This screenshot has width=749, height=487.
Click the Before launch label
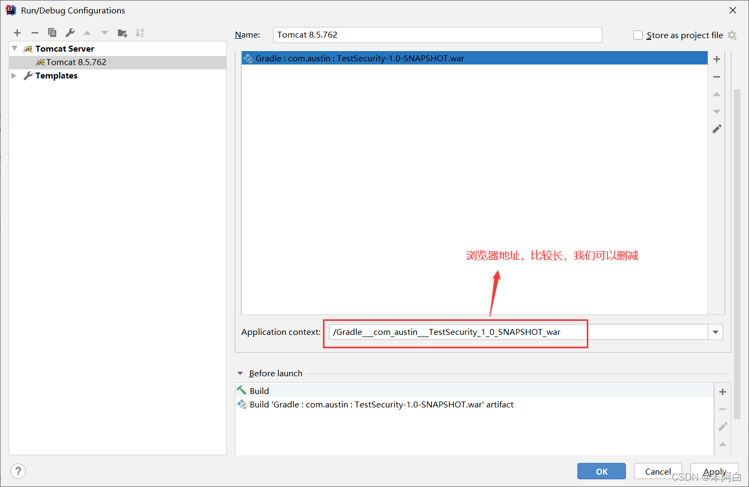276,373
